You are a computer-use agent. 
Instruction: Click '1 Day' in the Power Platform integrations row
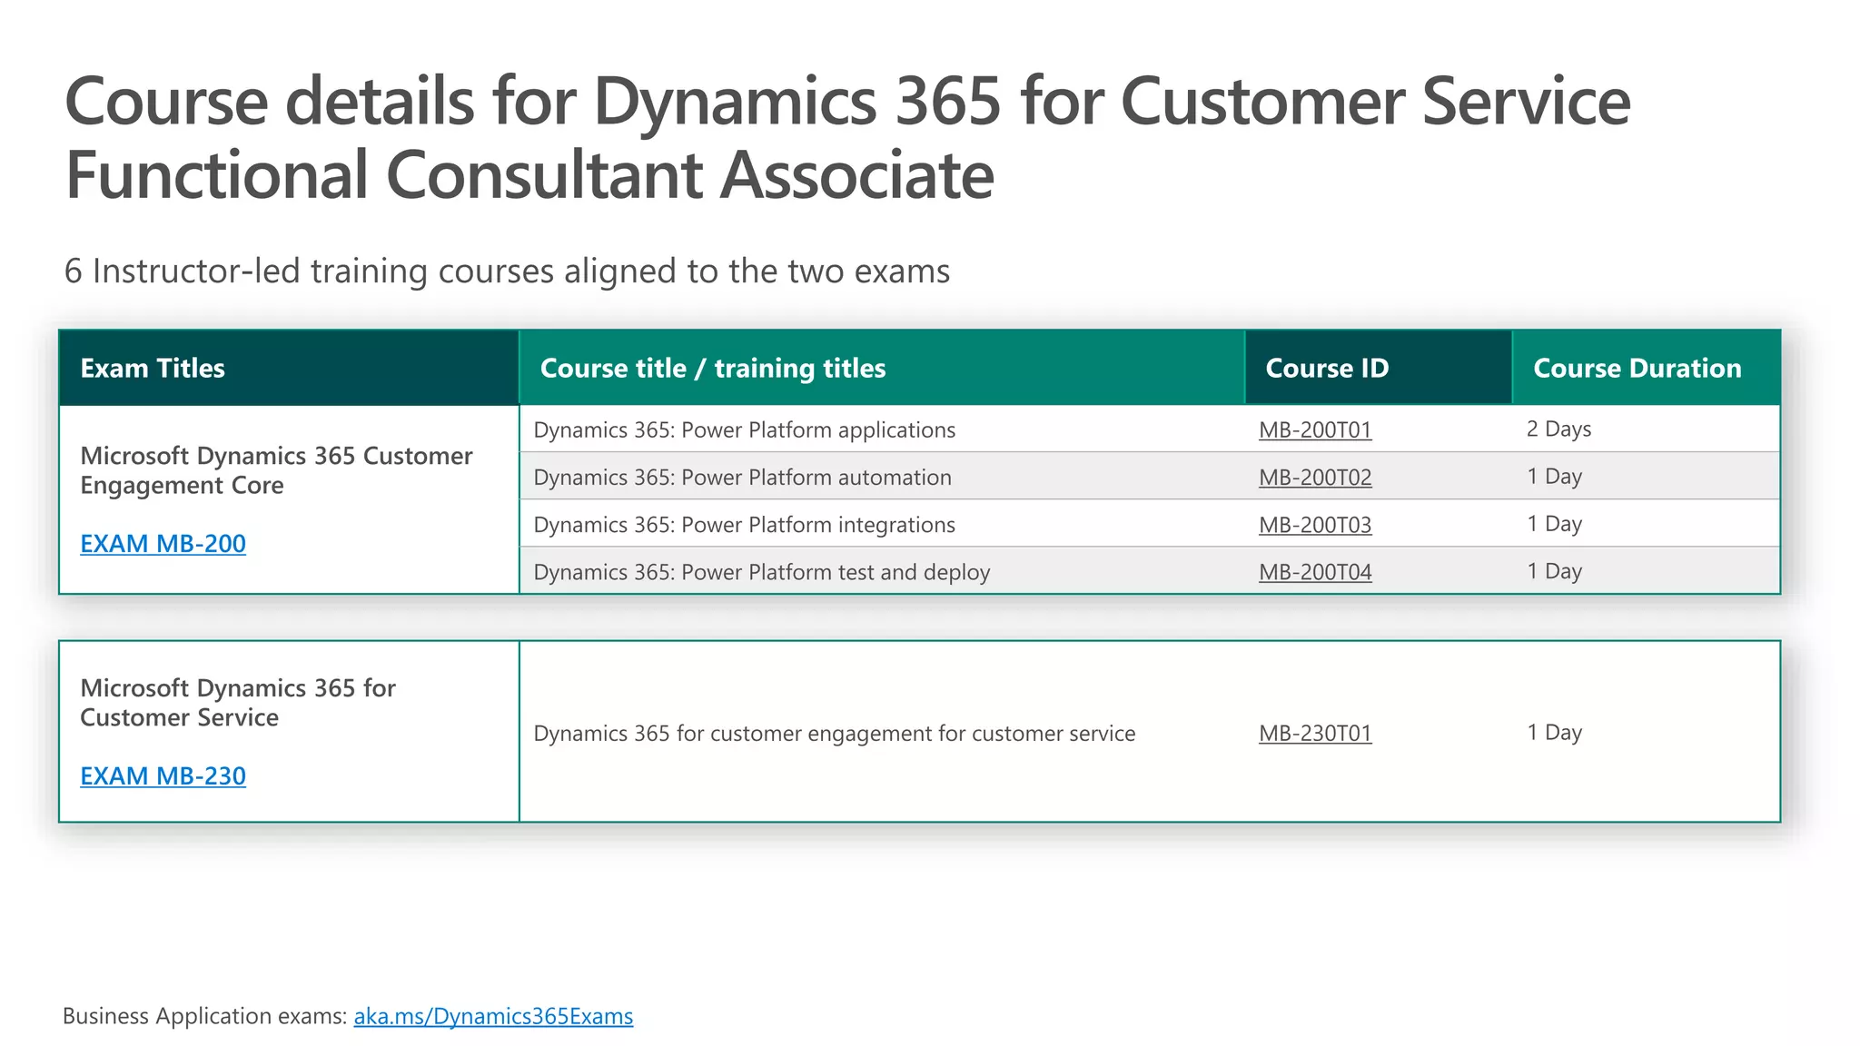(x=1554, y=523)
